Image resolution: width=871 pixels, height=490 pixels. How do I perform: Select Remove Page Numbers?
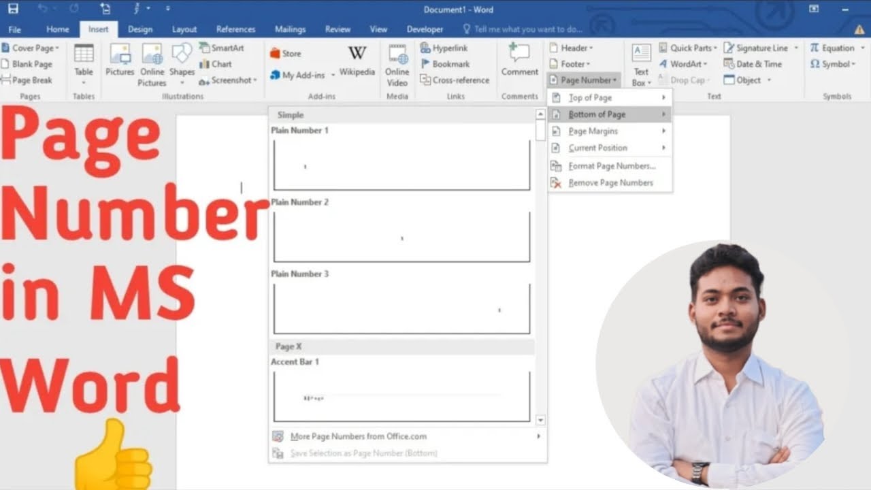click(x=610, y=182)
